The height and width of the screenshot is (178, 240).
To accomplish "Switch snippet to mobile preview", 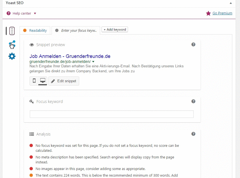I will (34, 81).
